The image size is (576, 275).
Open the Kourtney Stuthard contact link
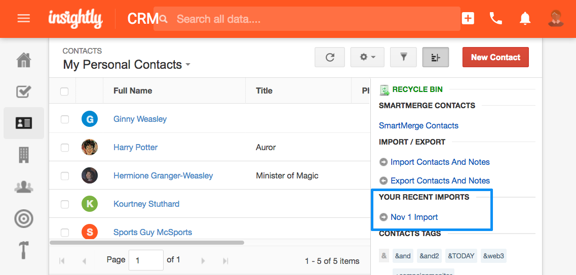point(146,204)
